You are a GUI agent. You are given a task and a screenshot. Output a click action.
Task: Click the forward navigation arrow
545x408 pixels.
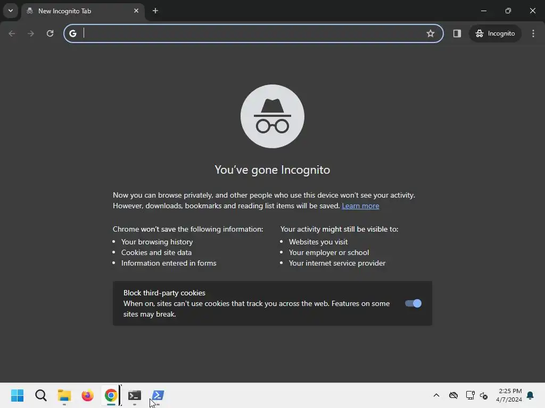pos(31,33)
